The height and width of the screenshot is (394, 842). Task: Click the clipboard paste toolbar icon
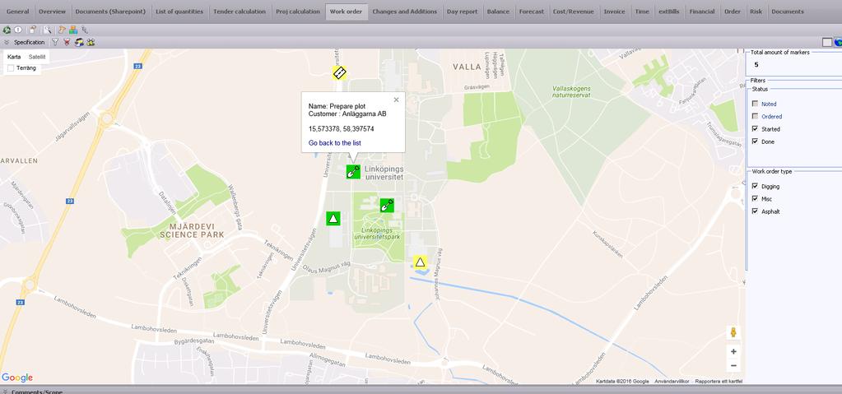pos(33,30)
